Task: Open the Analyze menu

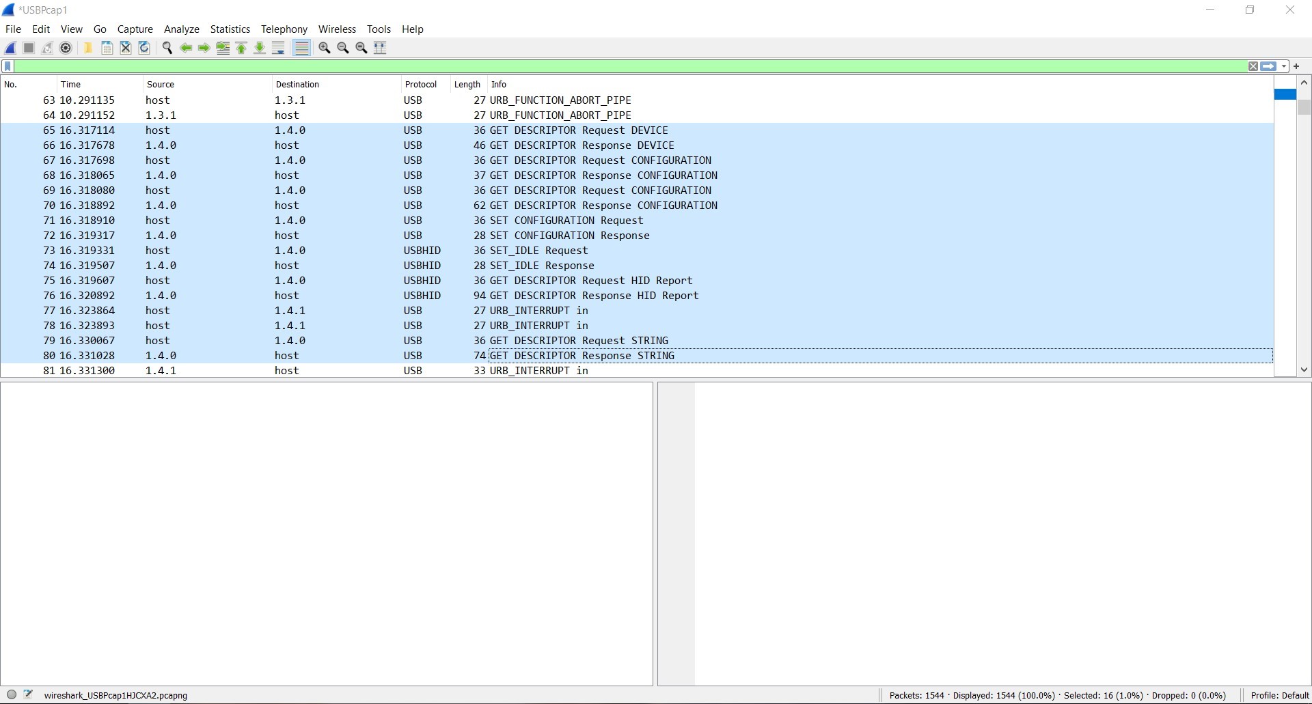Action: point(181,29)
